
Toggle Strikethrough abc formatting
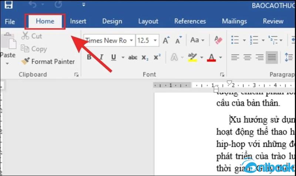pos(133,57)
